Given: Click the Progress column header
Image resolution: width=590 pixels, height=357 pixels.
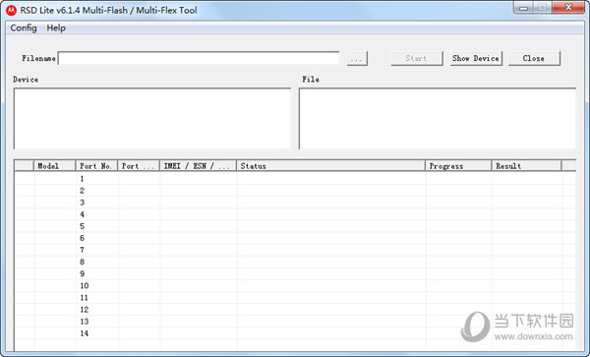Looking at the screenshot, I should [458, 166].
